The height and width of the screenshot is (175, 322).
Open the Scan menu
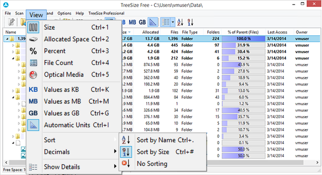tap(19, 13)
